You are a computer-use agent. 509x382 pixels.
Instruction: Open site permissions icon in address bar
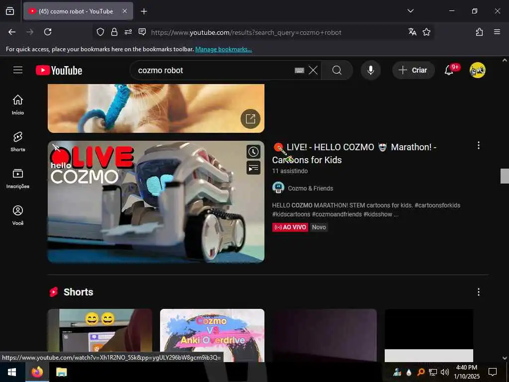[x=128, y=32]
